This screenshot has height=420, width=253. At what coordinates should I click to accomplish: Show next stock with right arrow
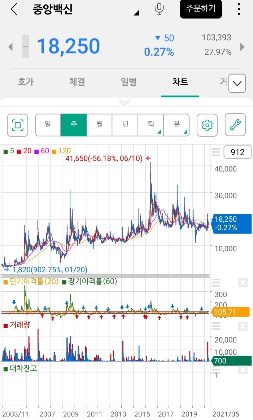242,47
